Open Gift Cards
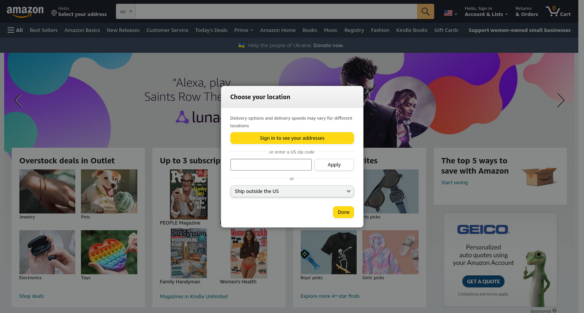Screen dimensions: 584x313 tap(446, 30)
